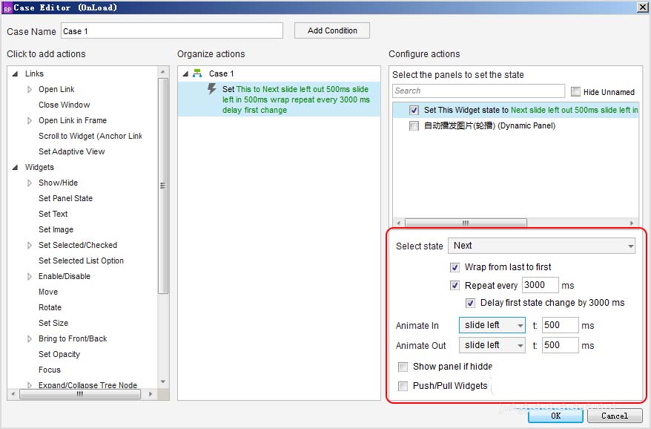Toggle Wrap from last to first
Viewport: 651px width, 429px height.
point(455,267)
